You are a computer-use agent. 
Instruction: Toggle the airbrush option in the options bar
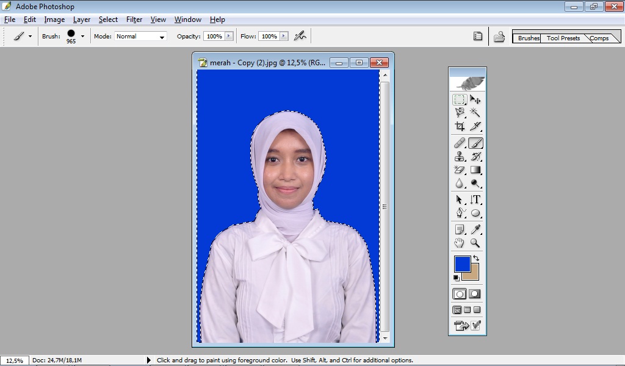point(300,36)
